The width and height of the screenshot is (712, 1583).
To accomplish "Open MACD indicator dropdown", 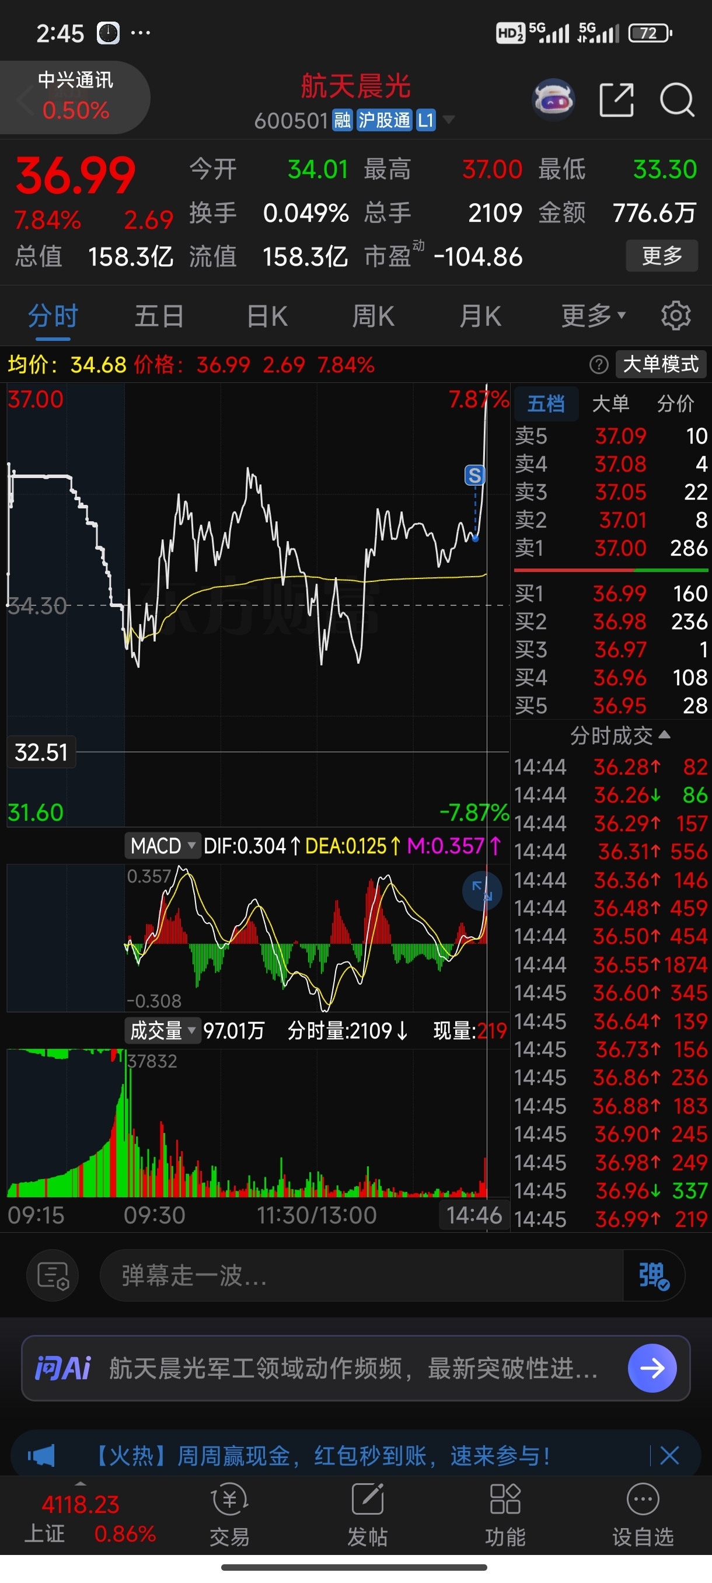I will (163, 846).
